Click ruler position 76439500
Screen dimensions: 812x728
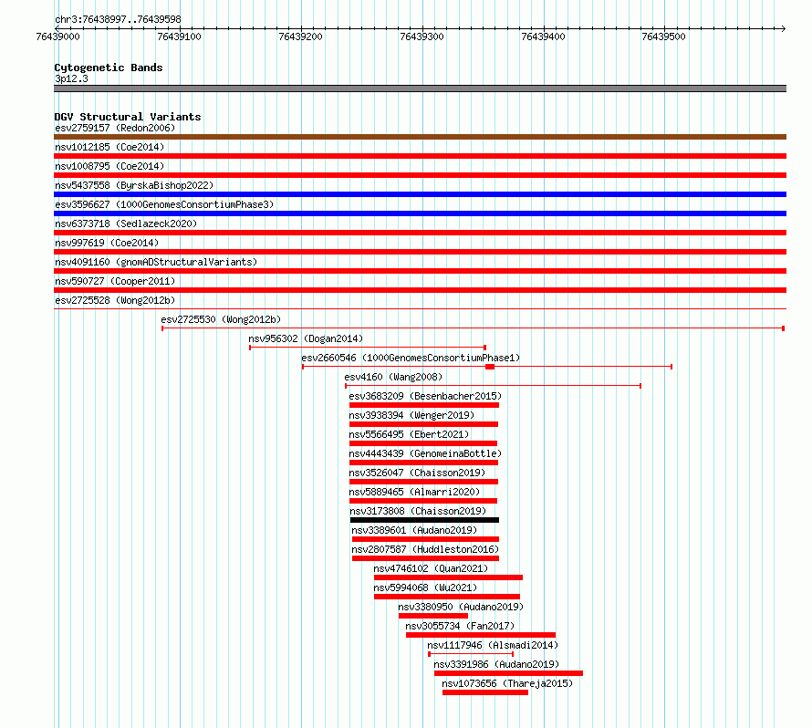(663, 36)
